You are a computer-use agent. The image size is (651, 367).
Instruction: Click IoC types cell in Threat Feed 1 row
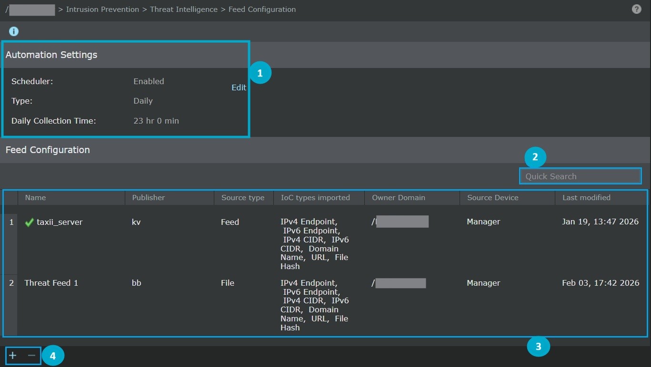pos(315,305)
